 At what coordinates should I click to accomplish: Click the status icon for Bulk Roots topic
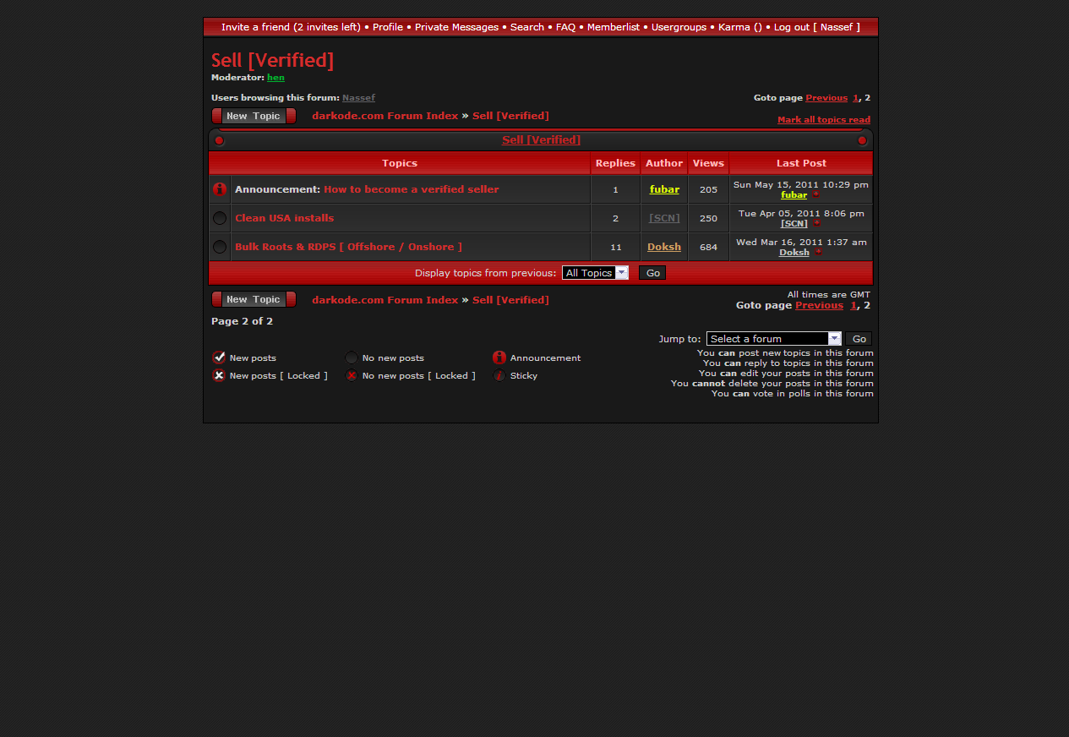click(220, 247)
